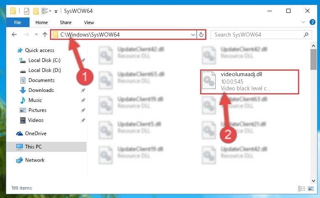Refresh the SysWOW64 folder view
Screen dimensions: 320x198
click(201, 35)
